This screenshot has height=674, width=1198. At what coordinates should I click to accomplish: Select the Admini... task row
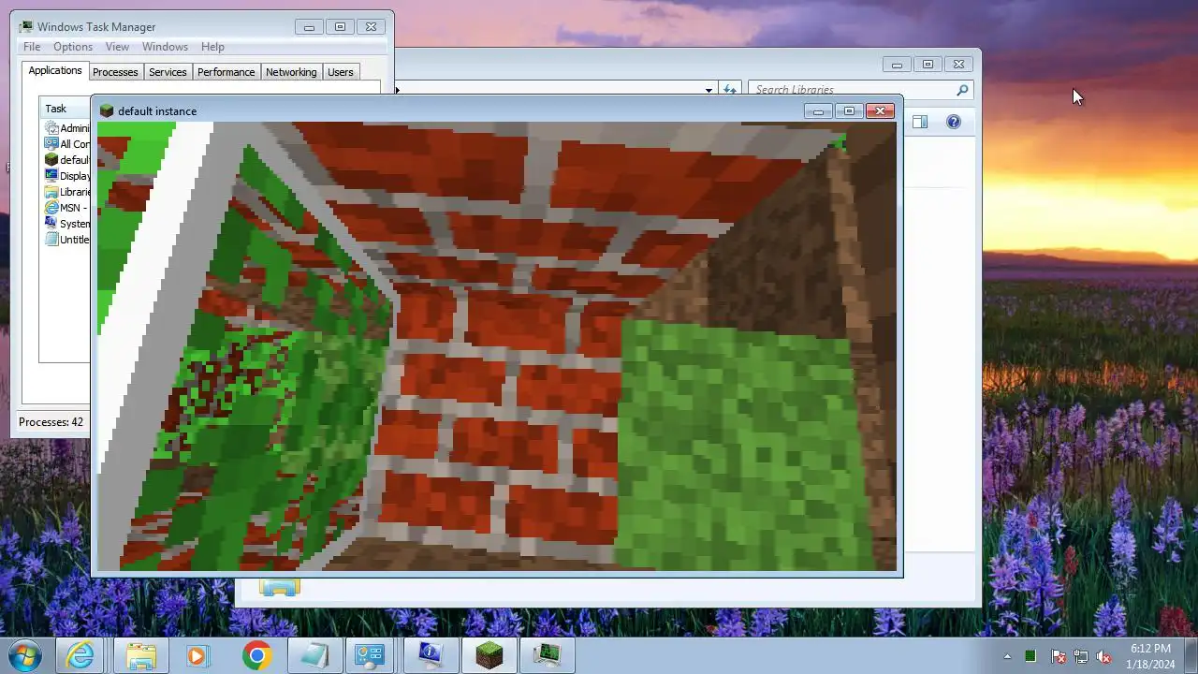pyautogui.click(x=67, y=128)
